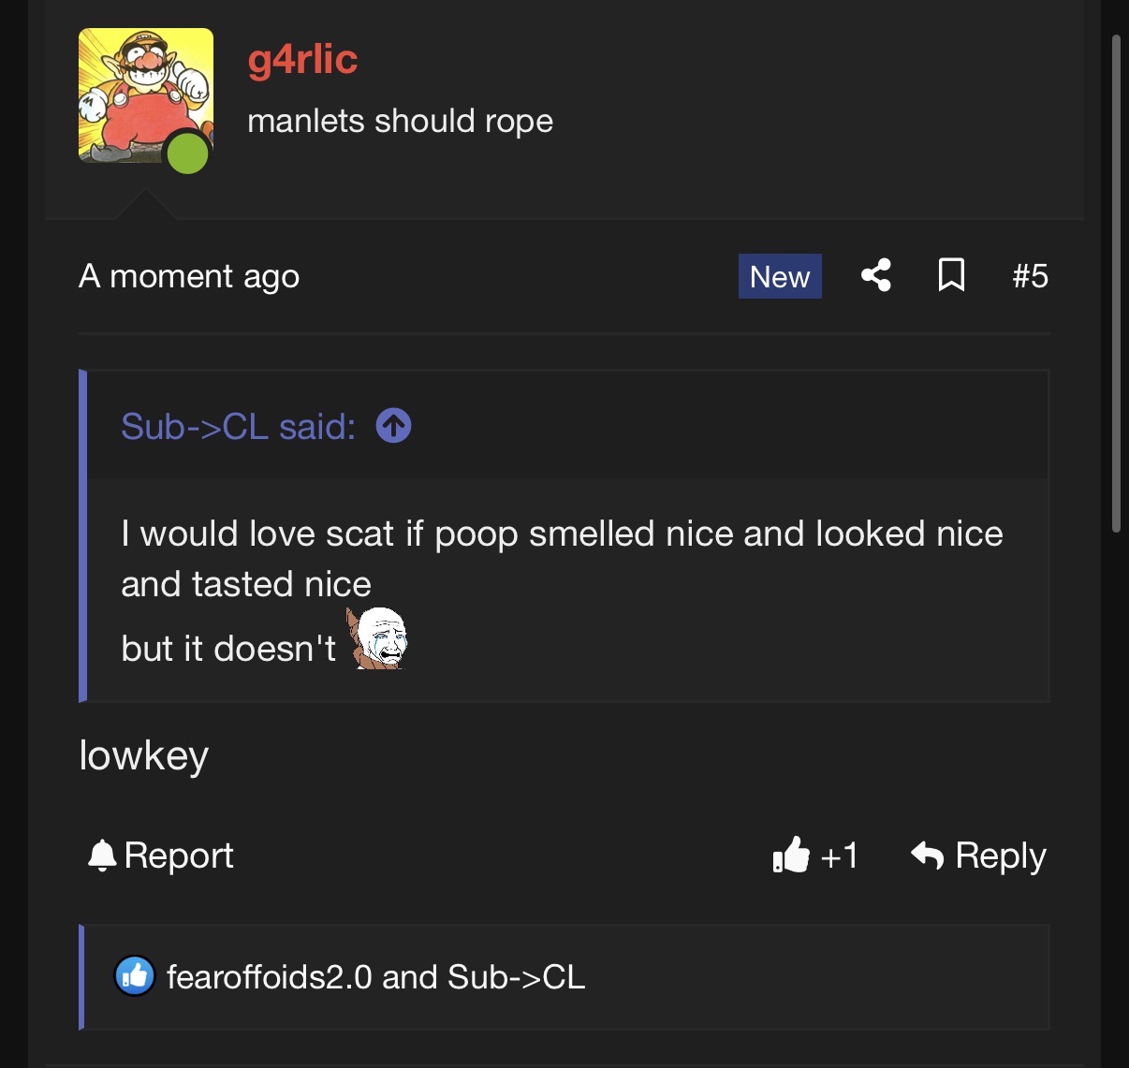Click the thumbs-up +1 icon
1129x1068 pixels.
[790, 855]
